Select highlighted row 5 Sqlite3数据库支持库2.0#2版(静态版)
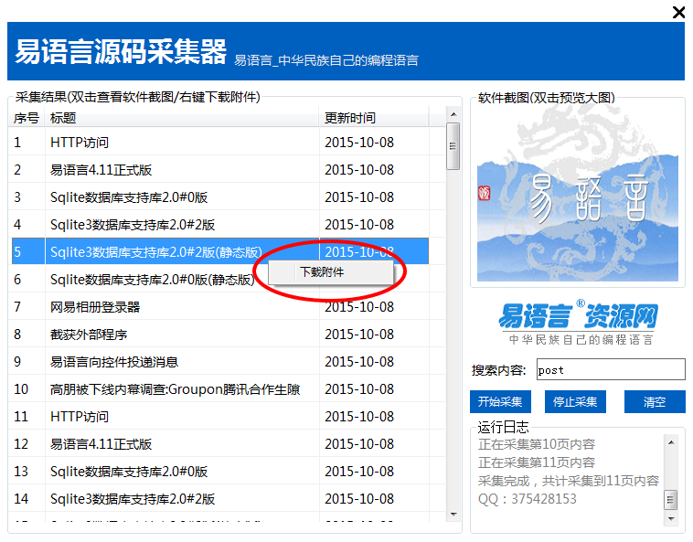This screenshot has width=693, height=542. coord(219,251)
